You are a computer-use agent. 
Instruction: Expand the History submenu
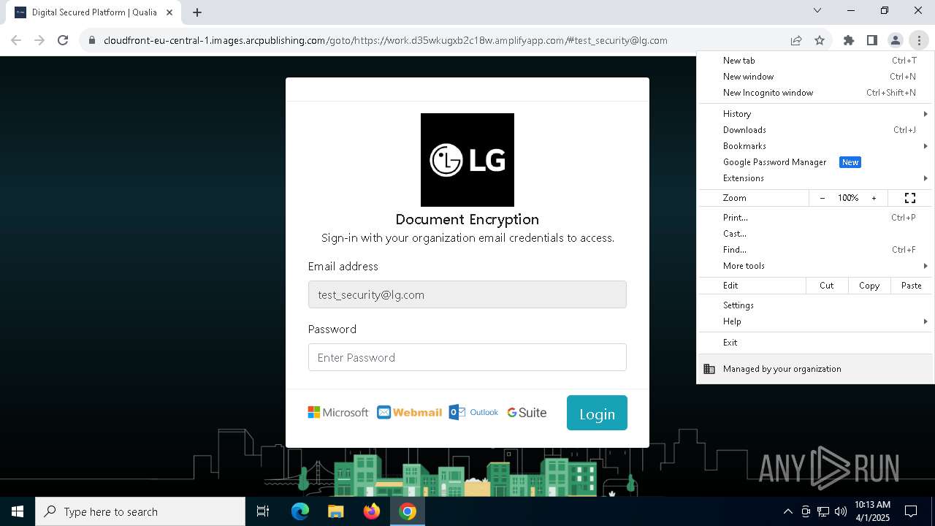pos(816,114)
